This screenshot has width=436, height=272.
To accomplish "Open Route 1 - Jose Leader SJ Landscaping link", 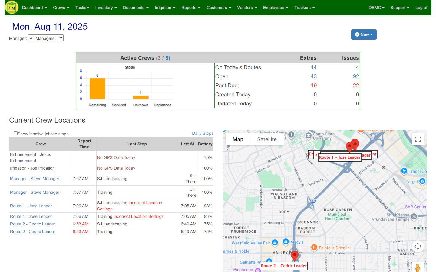I will (x=31, y=206).
